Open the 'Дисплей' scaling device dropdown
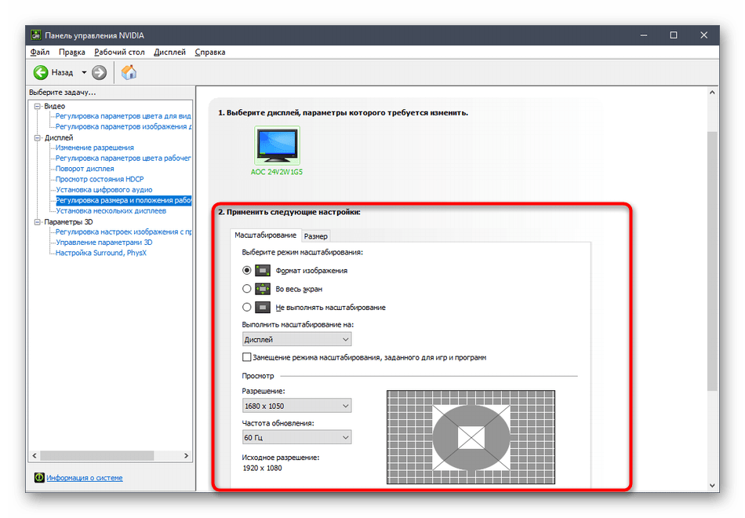Viewport: 745px width, 518px height. 296,339
